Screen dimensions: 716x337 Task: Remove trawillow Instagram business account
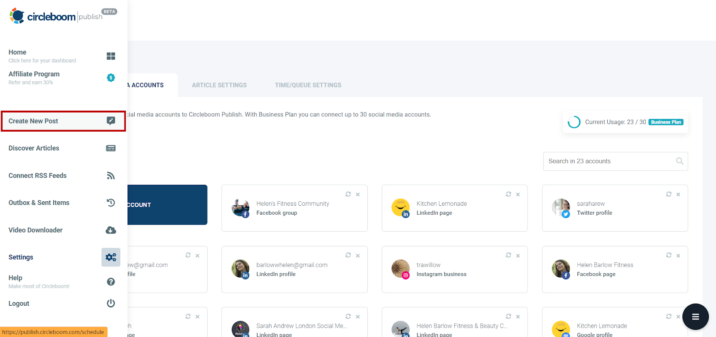[518, 256]
